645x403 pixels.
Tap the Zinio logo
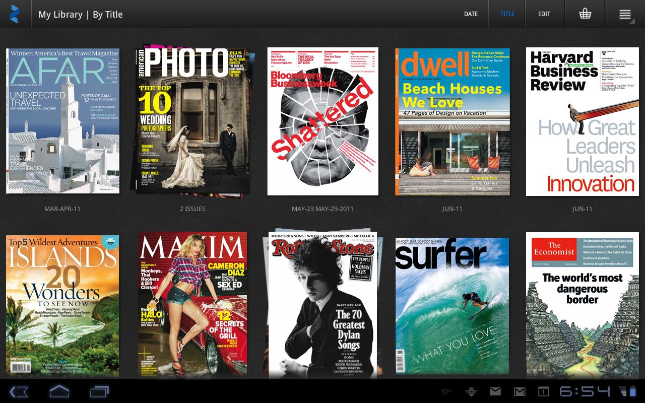point(14,14)
